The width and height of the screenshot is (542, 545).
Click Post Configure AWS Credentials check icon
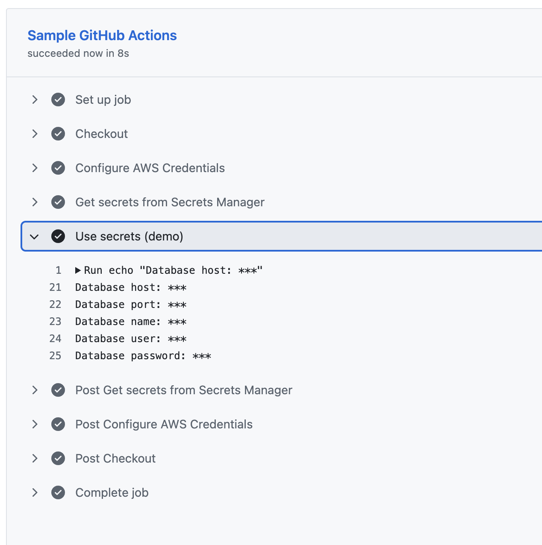(58, 424)
